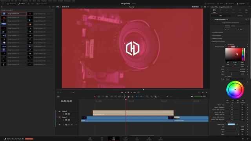
Task: Switch to the Media page tab
Action: (90, 139)
